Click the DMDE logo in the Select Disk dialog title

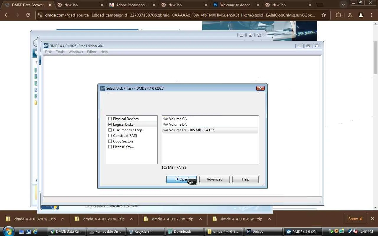click(103, 88)
